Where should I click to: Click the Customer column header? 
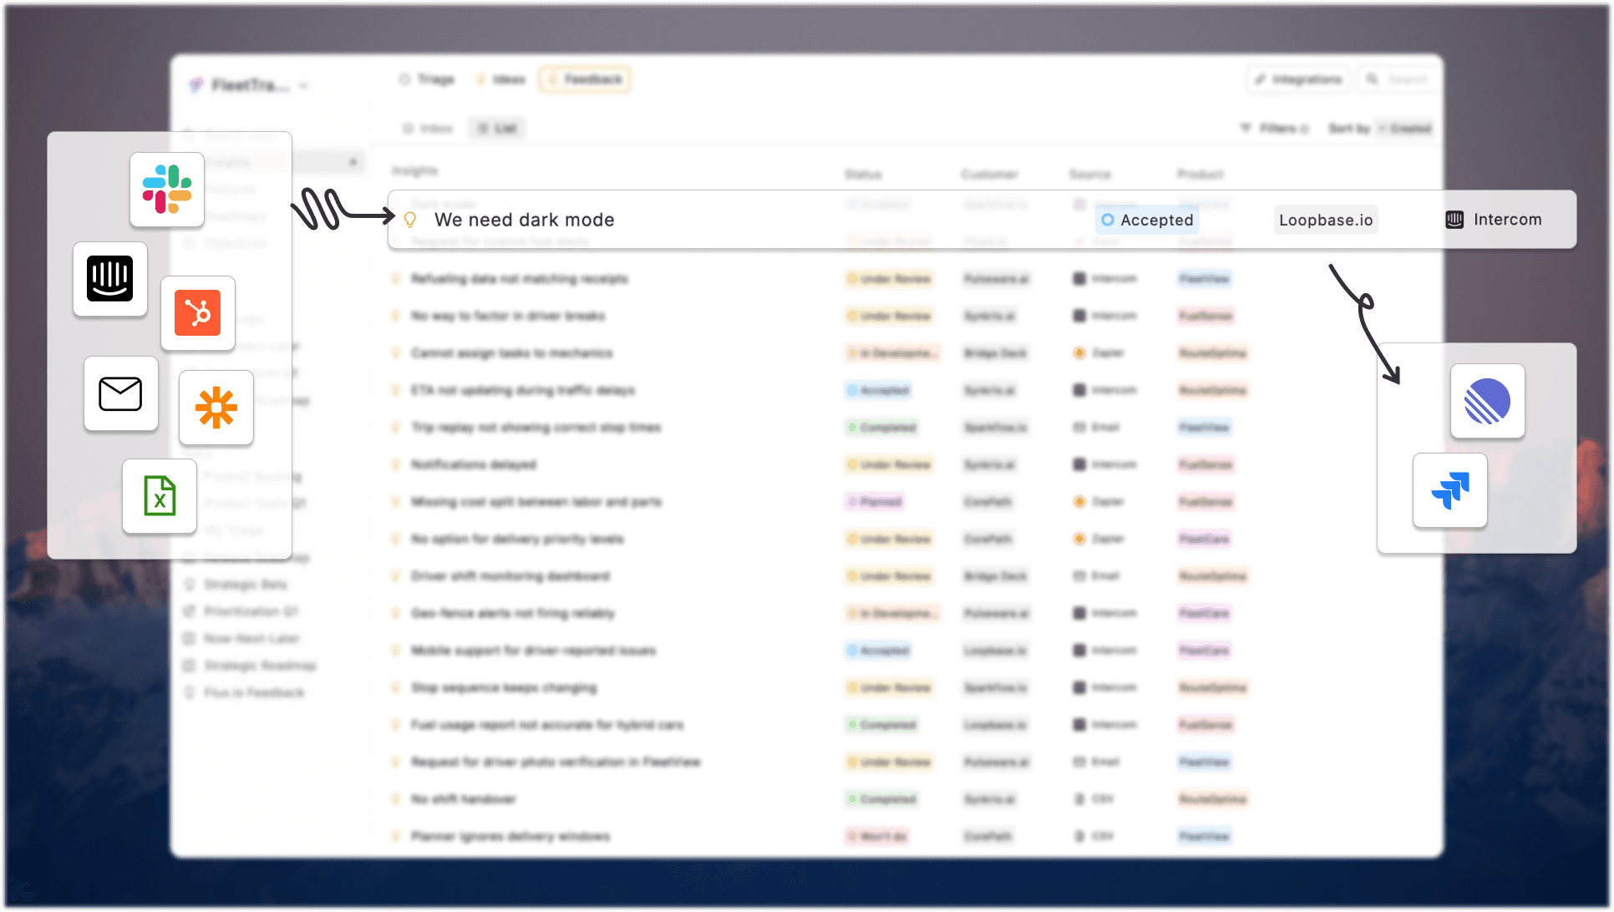pos(989,174)
